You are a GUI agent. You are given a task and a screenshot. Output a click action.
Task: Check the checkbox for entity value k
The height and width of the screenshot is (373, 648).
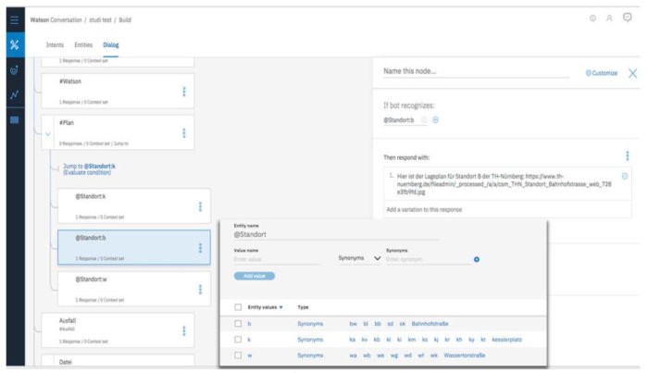point(237,340)
